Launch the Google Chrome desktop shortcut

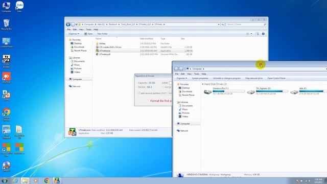coord(6,114)
